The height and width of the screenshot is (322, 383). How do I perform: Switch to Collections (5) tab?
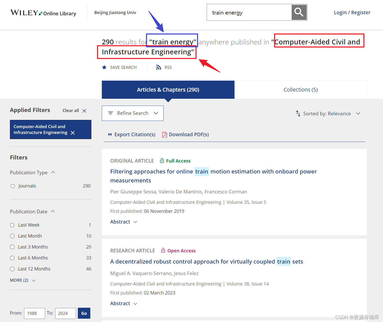[301, 90]
